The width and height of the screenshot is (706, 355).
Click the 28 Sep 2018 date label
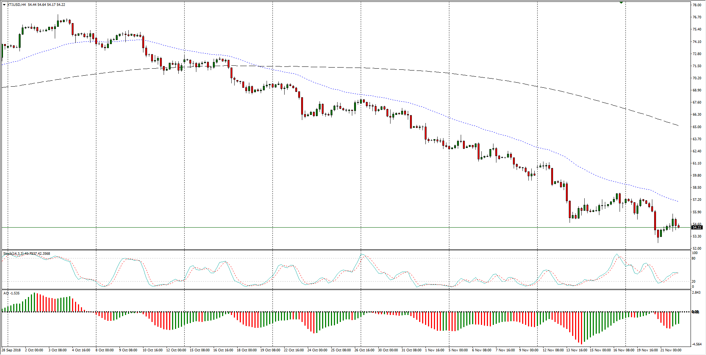pyautogui.click(x=11, y=350)
